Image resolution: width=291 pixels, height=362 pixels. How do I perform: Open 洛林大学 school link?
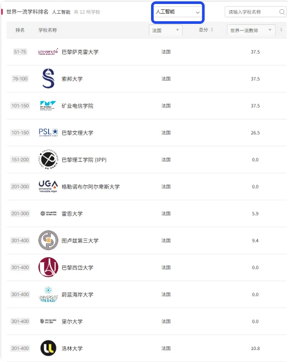[72, 349]
